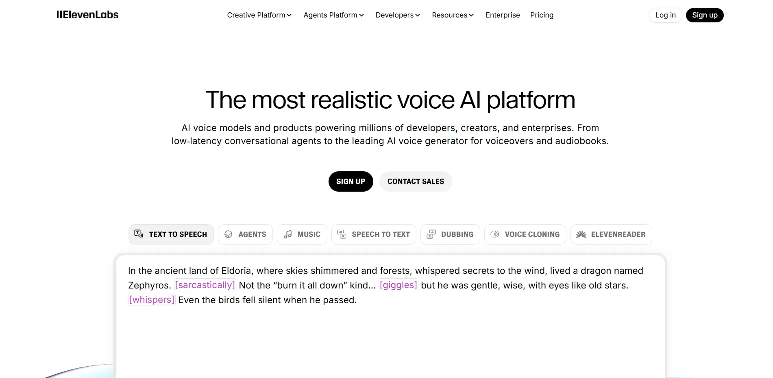Viewport: 773px width, 378px height.
Task: Select the Text to Speech icon
Action: point(139,234)
